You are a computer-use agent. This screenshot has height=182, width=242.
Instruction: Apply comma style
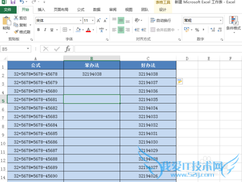point(204,30)
